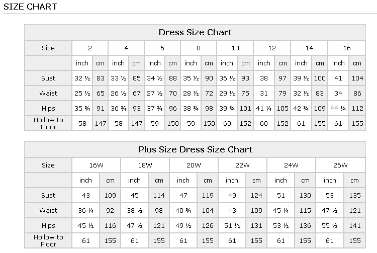Image resolution: width=377 pixels, height=253 pixels.
Task: Select the 20W plus size column header
Action: [194, 165]
